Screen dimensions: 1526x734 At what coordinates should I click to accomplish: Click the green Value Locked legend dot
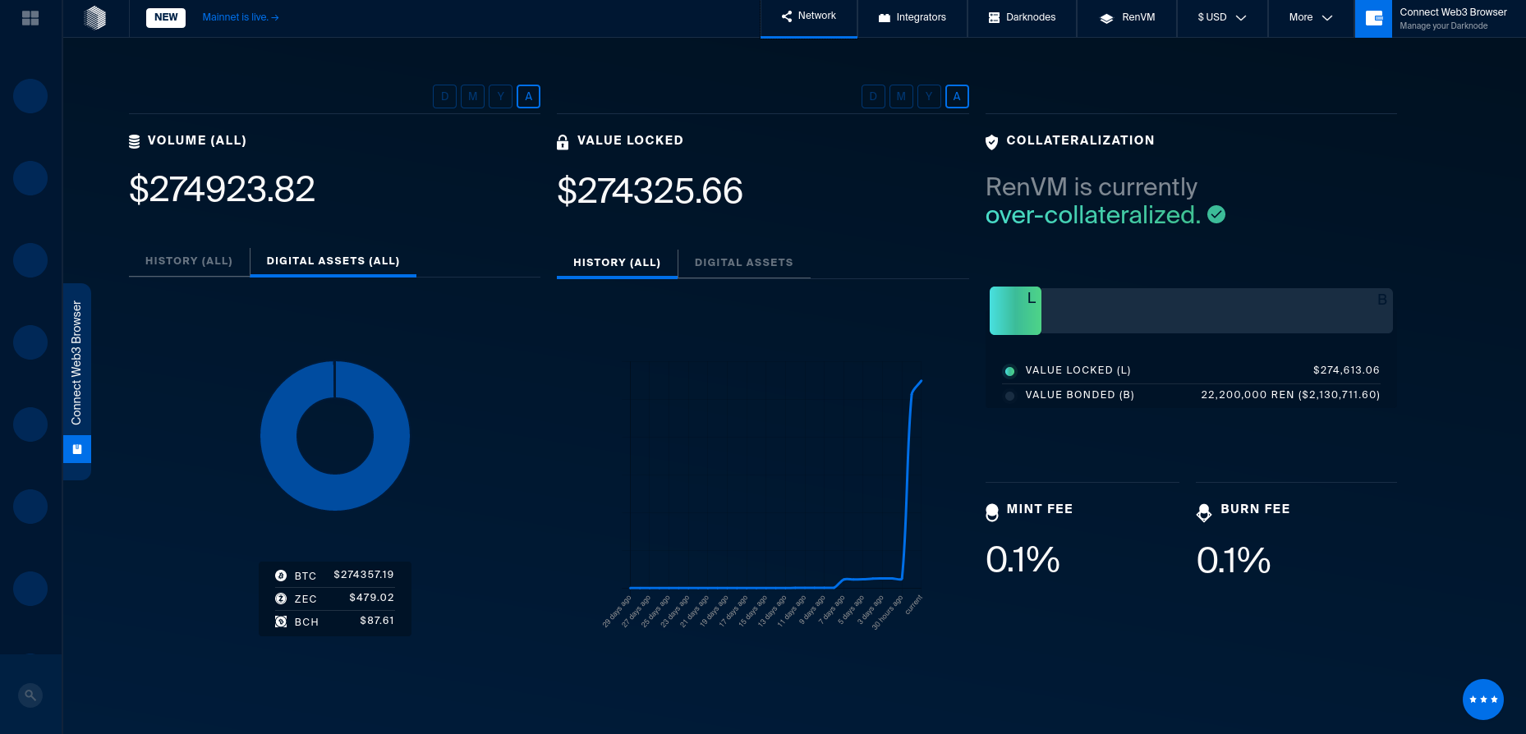click(1009, 371)
